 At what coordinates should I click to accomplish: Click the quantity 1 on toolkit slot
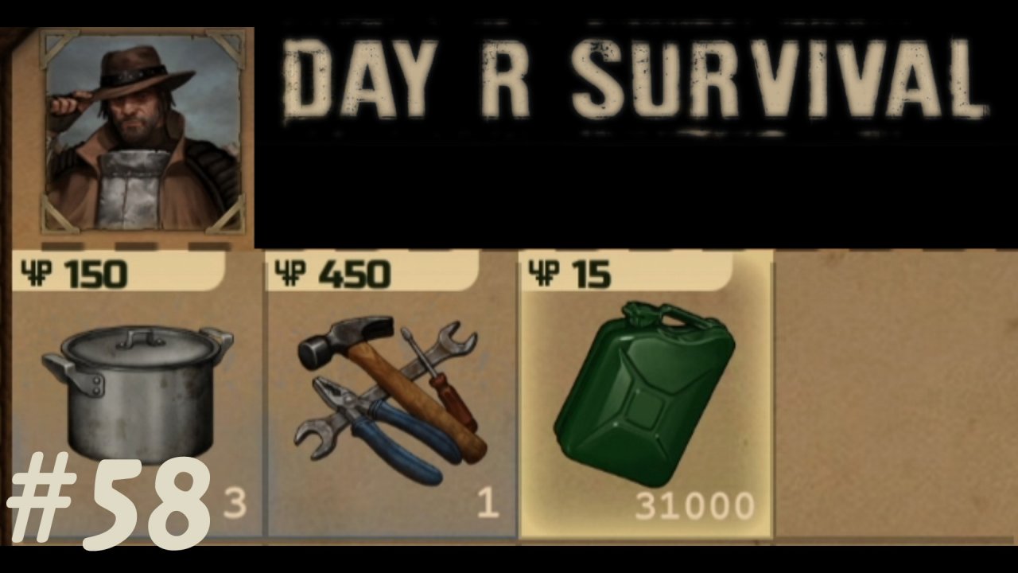[488, 504]
